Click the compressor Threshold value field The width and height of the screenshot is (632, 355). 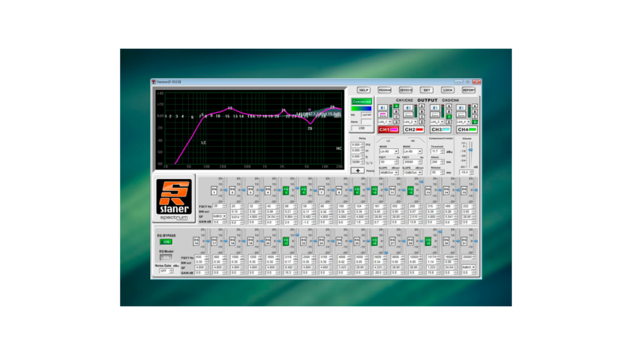pyautogui.click(x=437, y=151)
